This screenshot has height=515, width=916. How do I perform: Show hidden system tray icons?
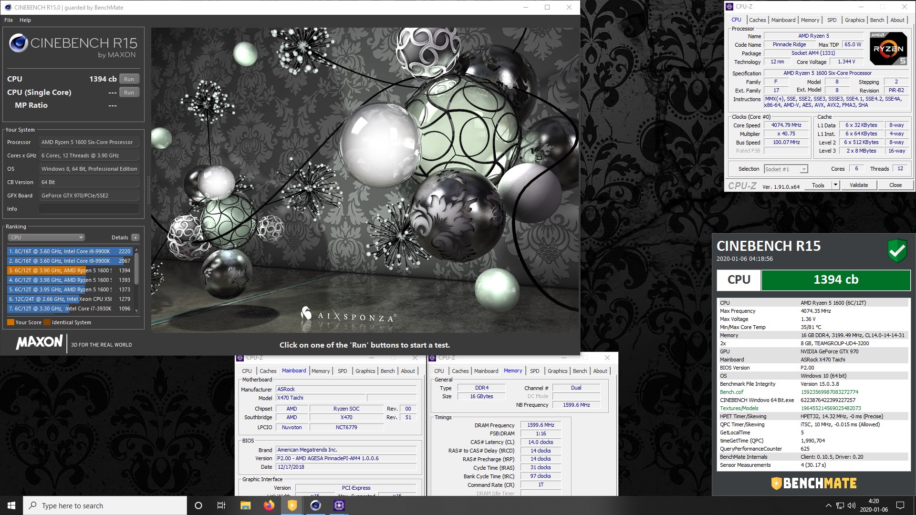[x=828, y=505]
